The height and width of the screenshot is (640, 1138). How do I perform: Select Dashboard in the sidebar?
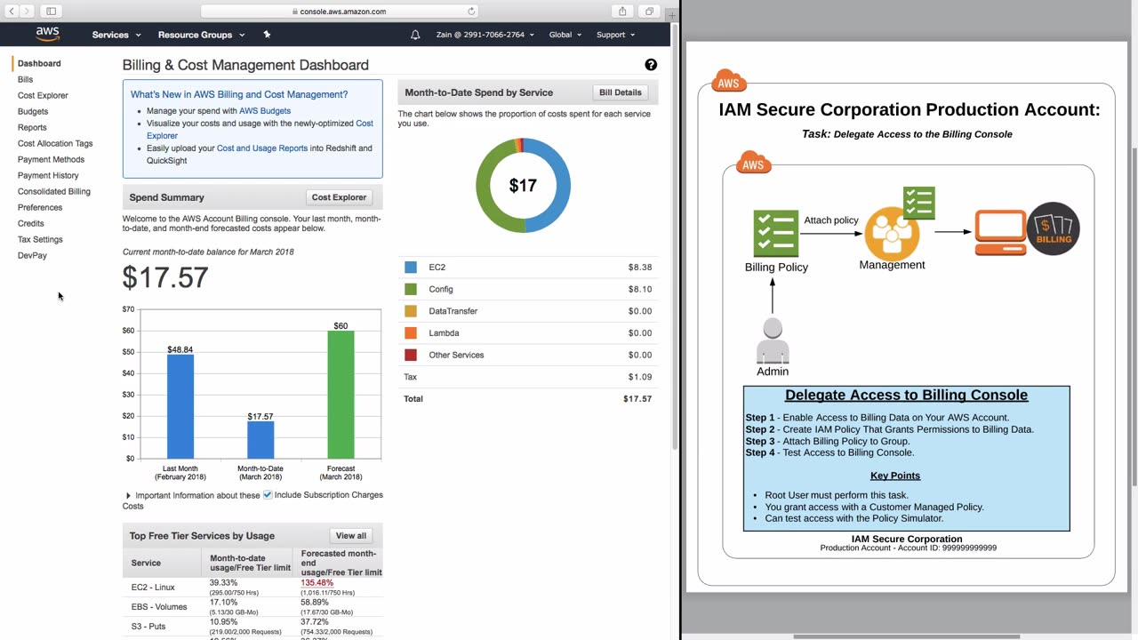pos(39,63)
